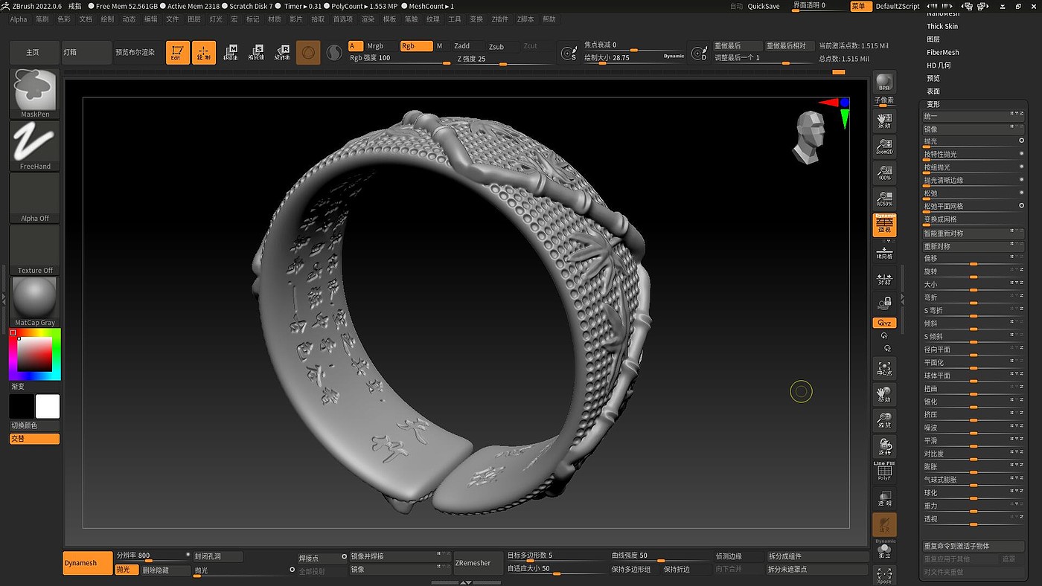The image size is (1042, 586).
Task: Click the BPR render icon
Action: click(x=884, y=83)
